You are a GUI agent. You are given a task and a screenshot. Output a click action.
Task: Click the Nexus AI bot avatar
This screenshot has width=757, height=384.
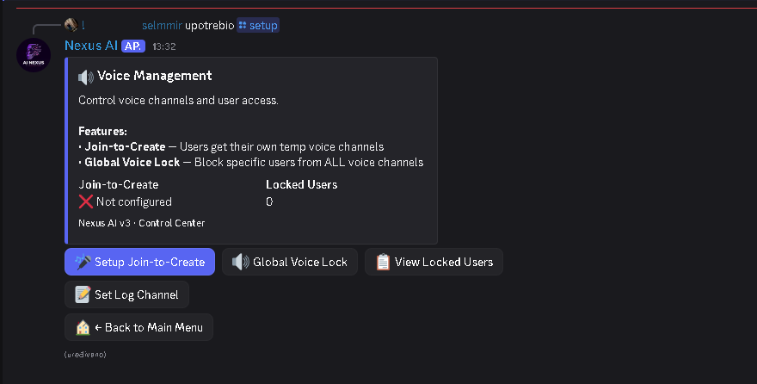point(34,56)
